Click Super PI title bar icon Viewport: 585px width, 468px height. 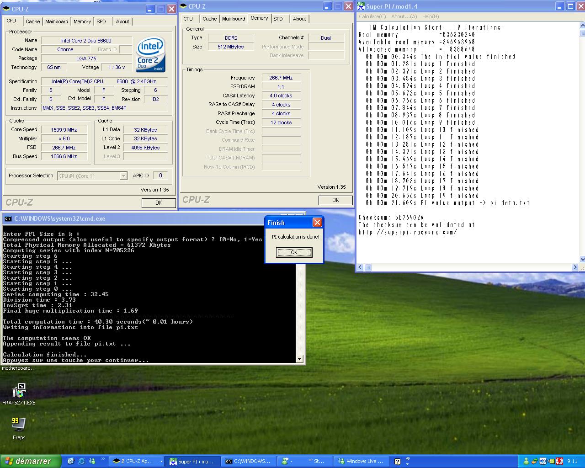tap(361, 6)
